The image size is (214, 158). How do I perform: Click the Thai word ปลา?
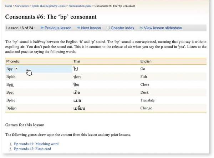(x=77, y=77)
